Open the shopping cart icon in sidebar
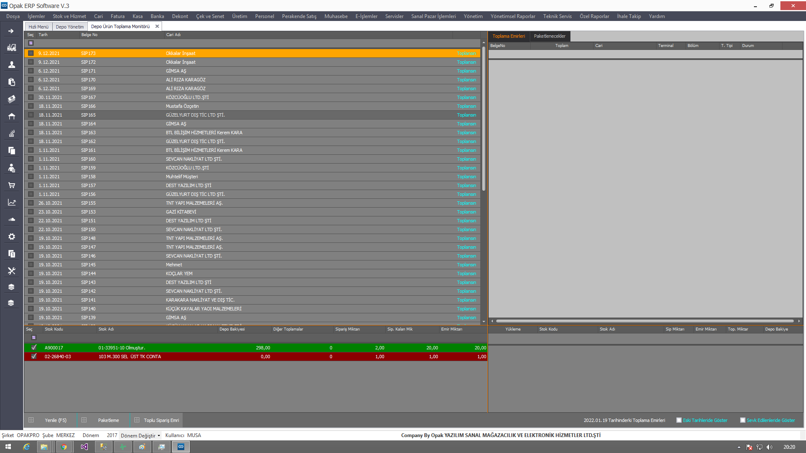 click(x=11, y=185)
